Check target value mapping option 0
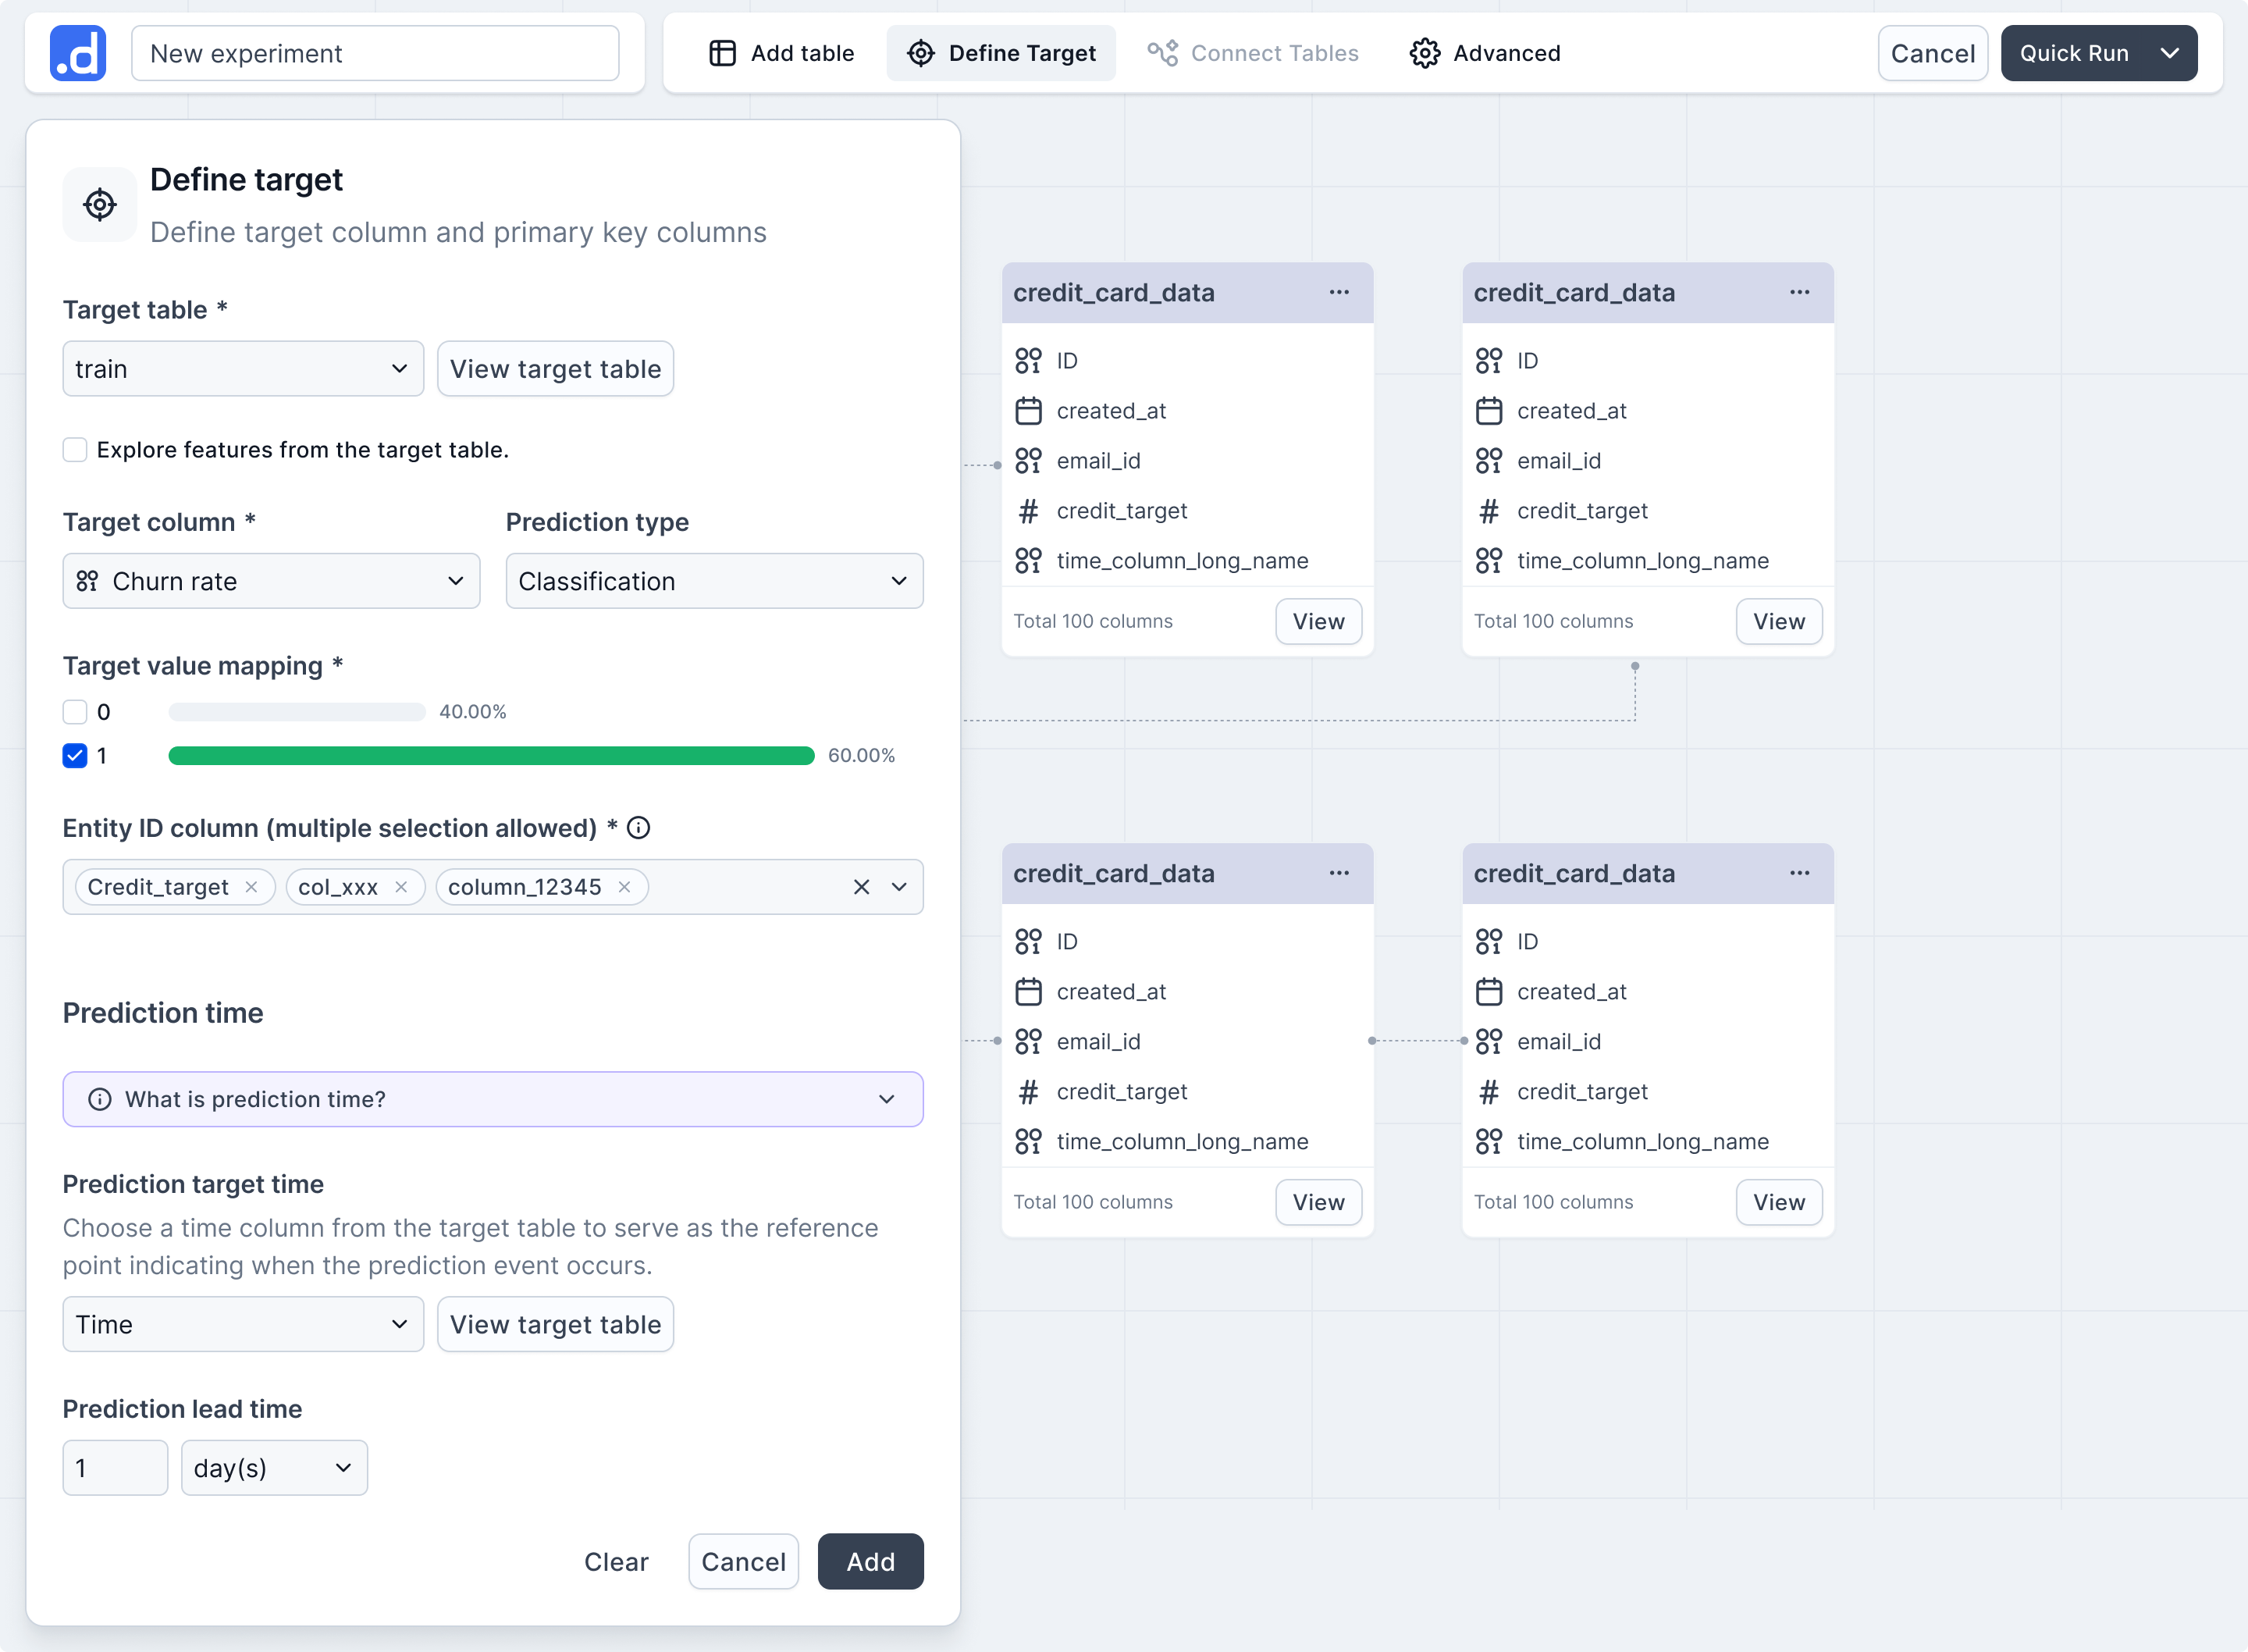The image size is (2248, 1652). pos(75,712)
